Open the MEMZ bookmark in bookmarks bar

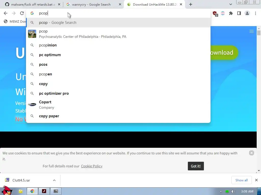tap(15, 21)
